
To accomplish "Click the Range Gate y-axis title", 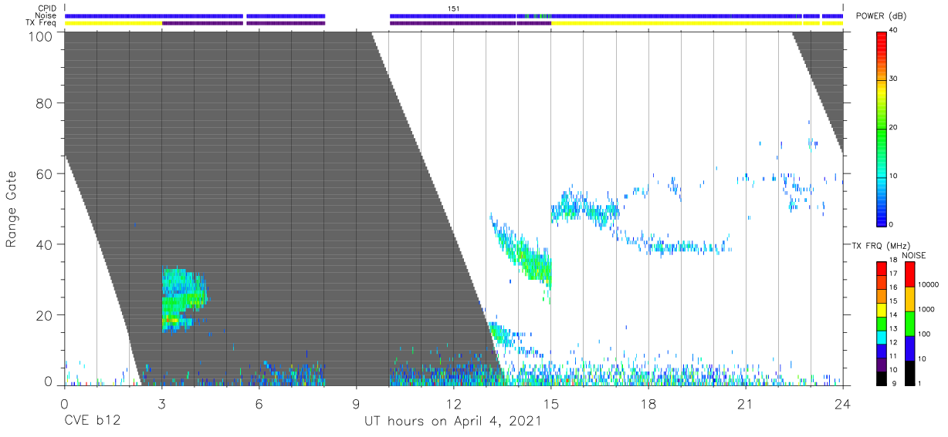I will pos(12,210).
